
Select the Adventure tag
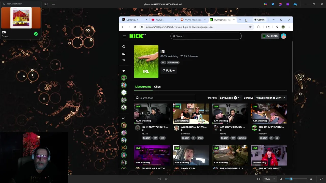pyautogui.click(x=173, y=63)
